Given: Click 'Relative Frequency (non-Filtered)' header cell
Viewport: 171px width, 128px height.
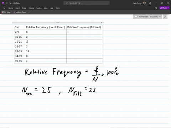Looking at the screenshot, I should [46, 27].
